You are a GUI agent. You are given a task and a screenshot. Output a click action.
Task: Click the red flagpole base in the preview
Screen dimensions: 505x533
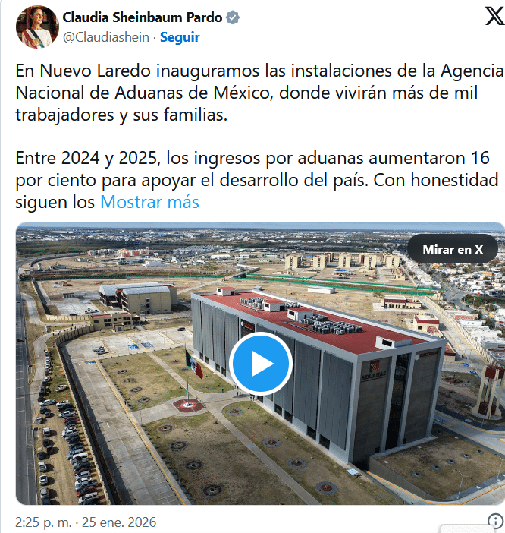click(x=189, y=405)
